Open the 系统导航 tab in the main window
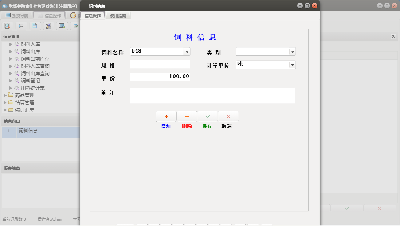 point(17,15)
